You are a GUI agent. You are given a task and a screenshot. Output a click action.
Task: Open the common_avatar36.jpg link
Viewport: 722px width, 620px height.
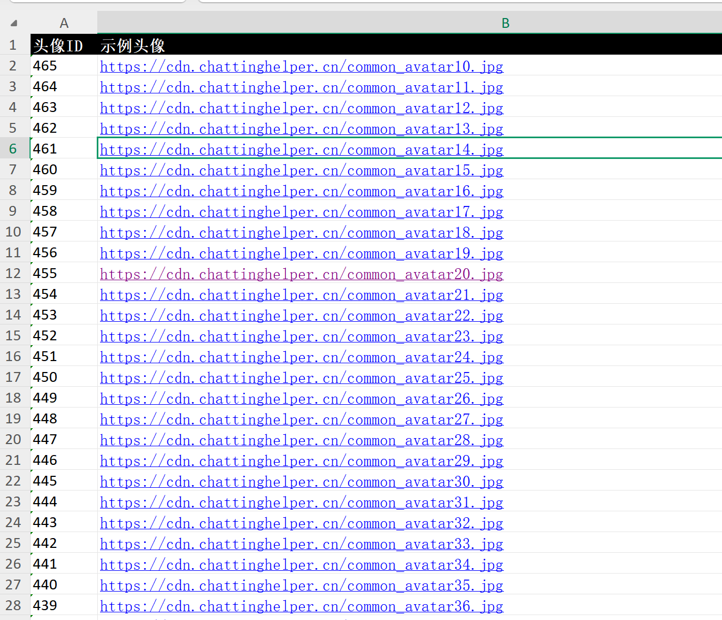click(301, 606)
